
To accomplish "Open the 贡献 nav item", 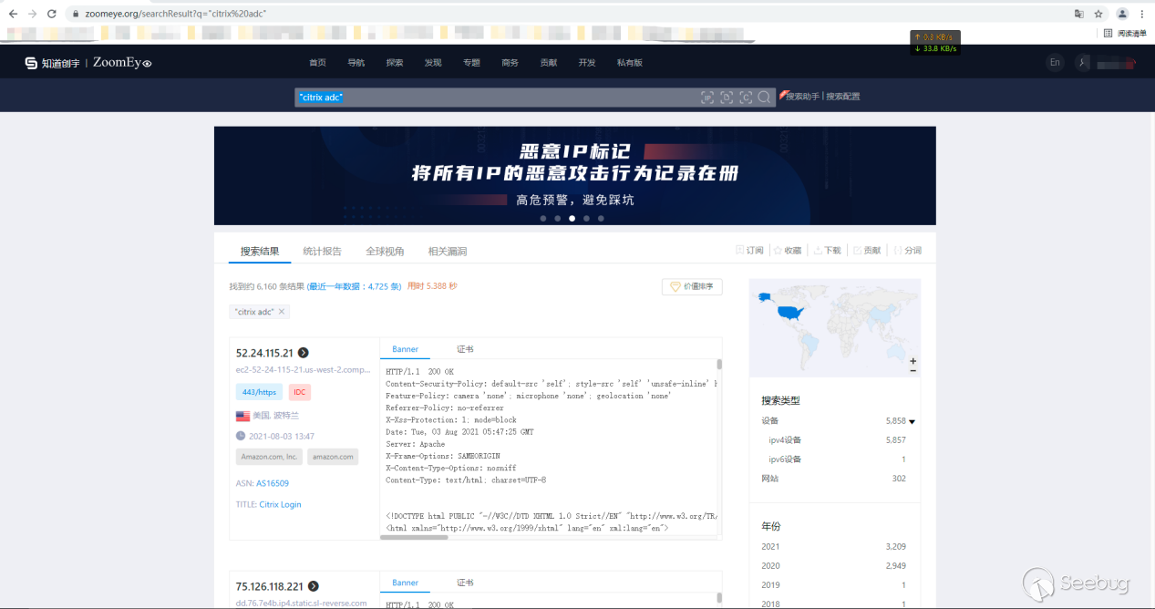I will pos(548,63).
